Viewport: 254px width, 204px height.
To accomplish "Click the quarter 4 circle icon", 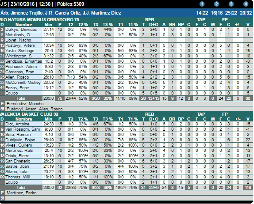I will pyautogui.click(x=246, y=4).
